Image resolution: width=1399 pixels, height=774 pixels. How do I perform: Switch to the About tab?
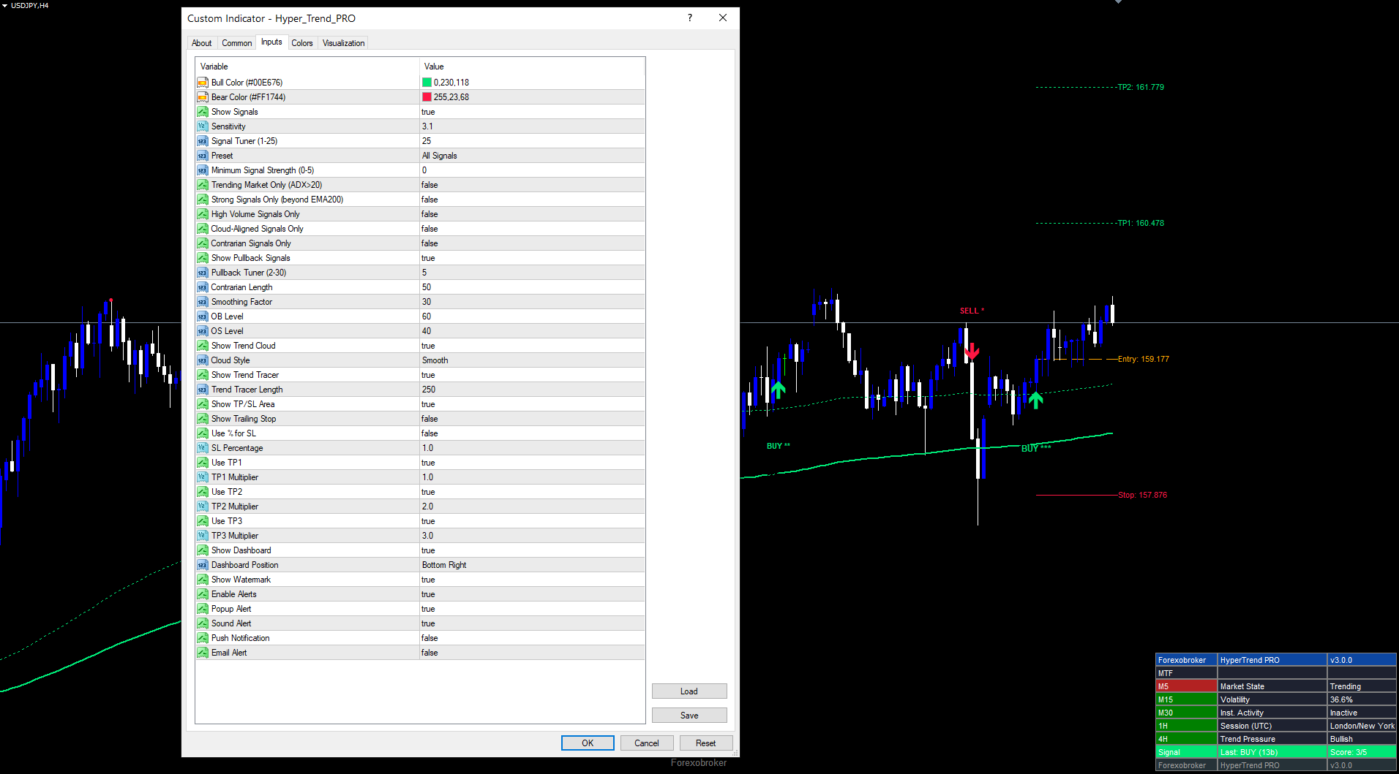click(x=201, y=43)
